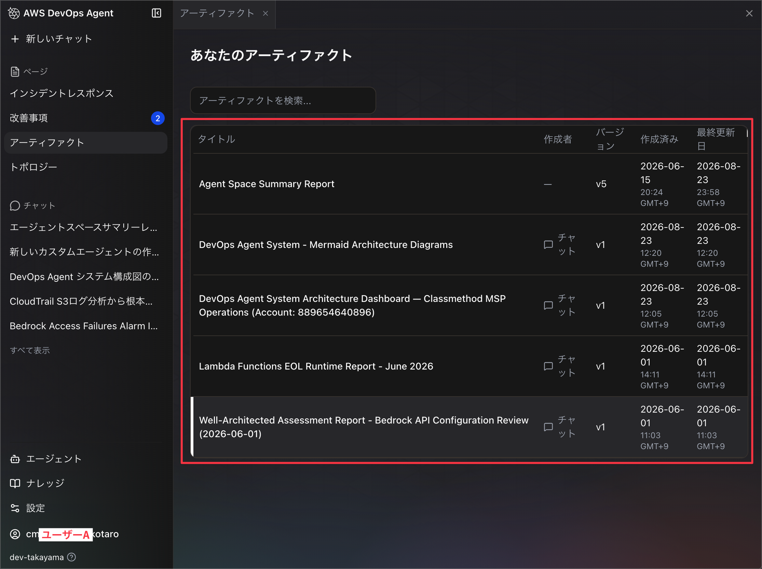The width and height of the screenshot is (762, 569).
Task: Sort by the 作成者 column header
Action: click(558, 139)
